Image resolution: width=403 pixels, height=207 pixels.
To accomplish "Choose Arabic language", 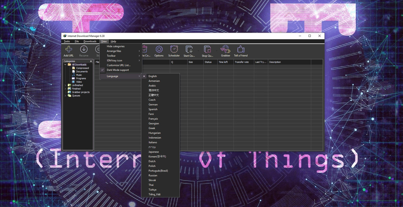I will [152, 86].
